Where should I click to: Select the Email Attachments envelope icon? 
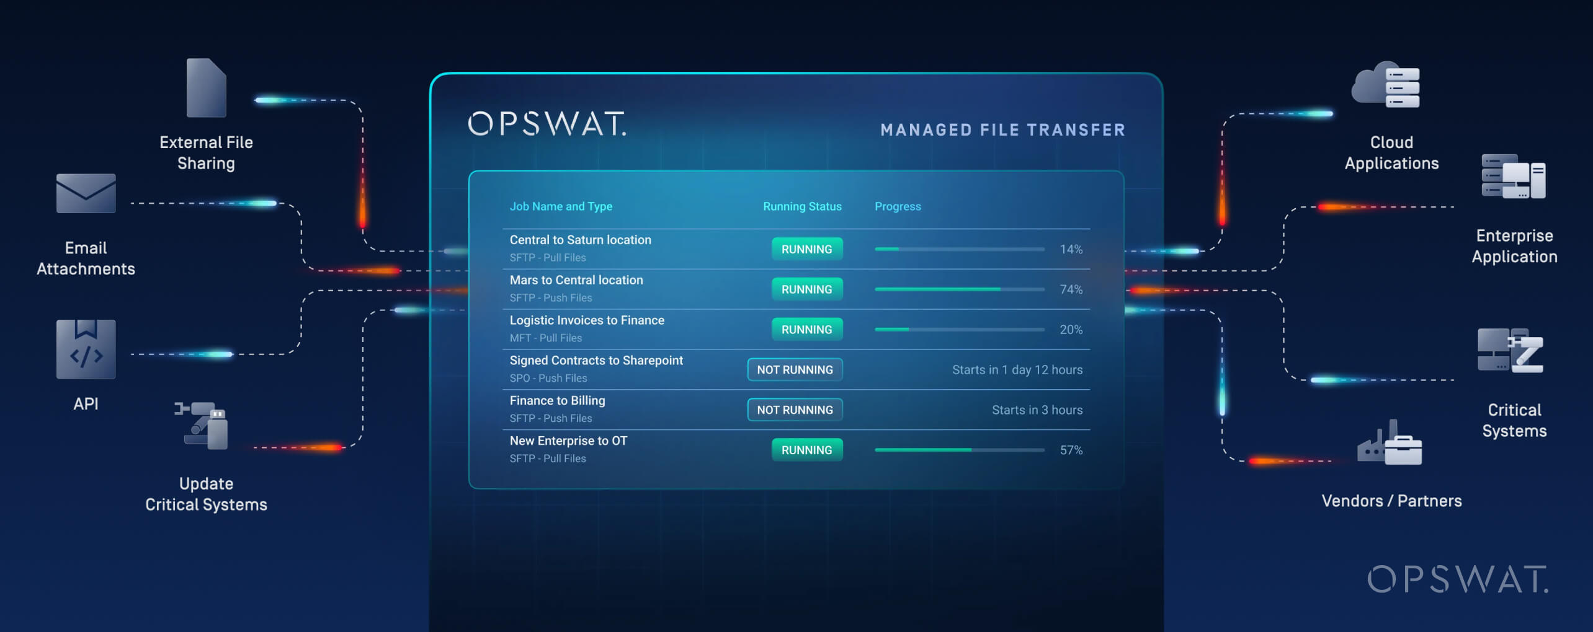pos(86,193)
